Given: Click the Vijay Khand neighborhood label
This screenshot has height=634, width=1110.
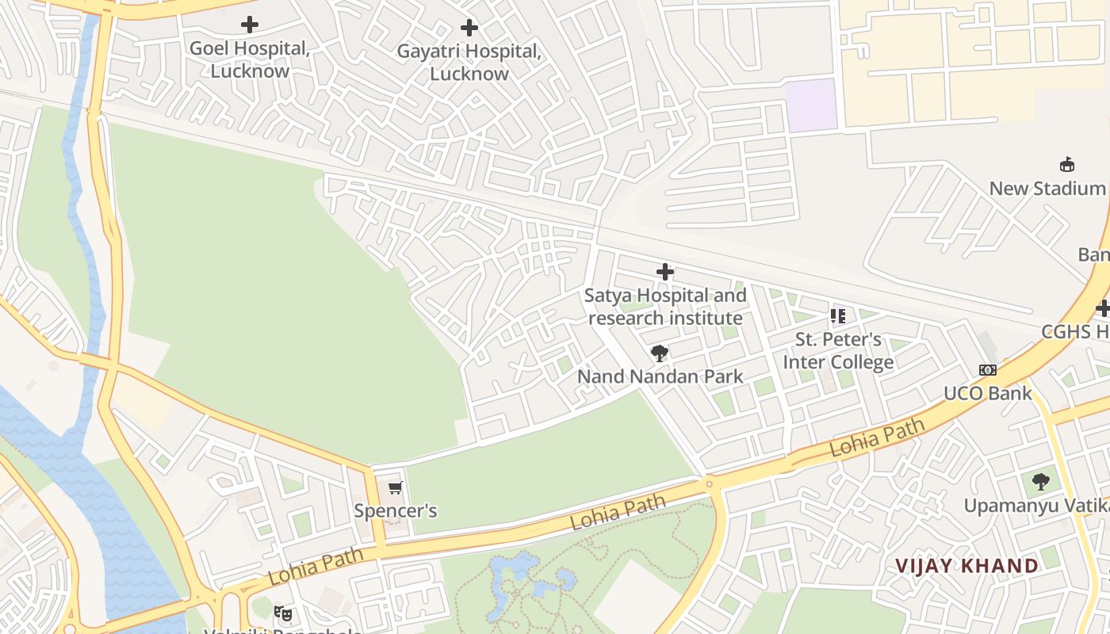Looking at the screenshot, I should tap(966, 566).
